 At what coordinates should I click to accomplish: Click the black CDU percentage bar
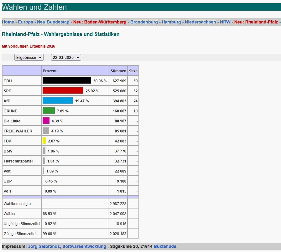(x=66, y=80)
